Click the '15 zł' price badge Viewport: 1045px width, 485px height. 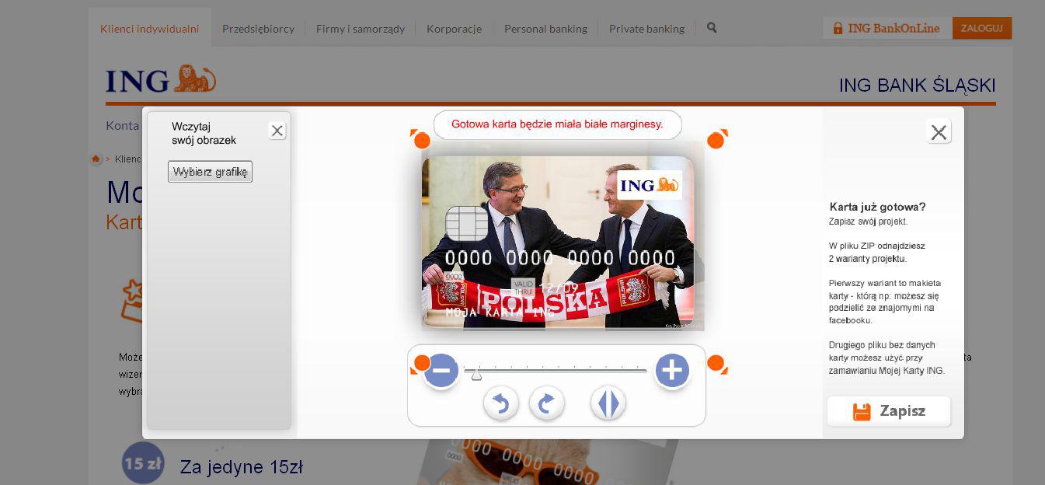coord(143,463)
